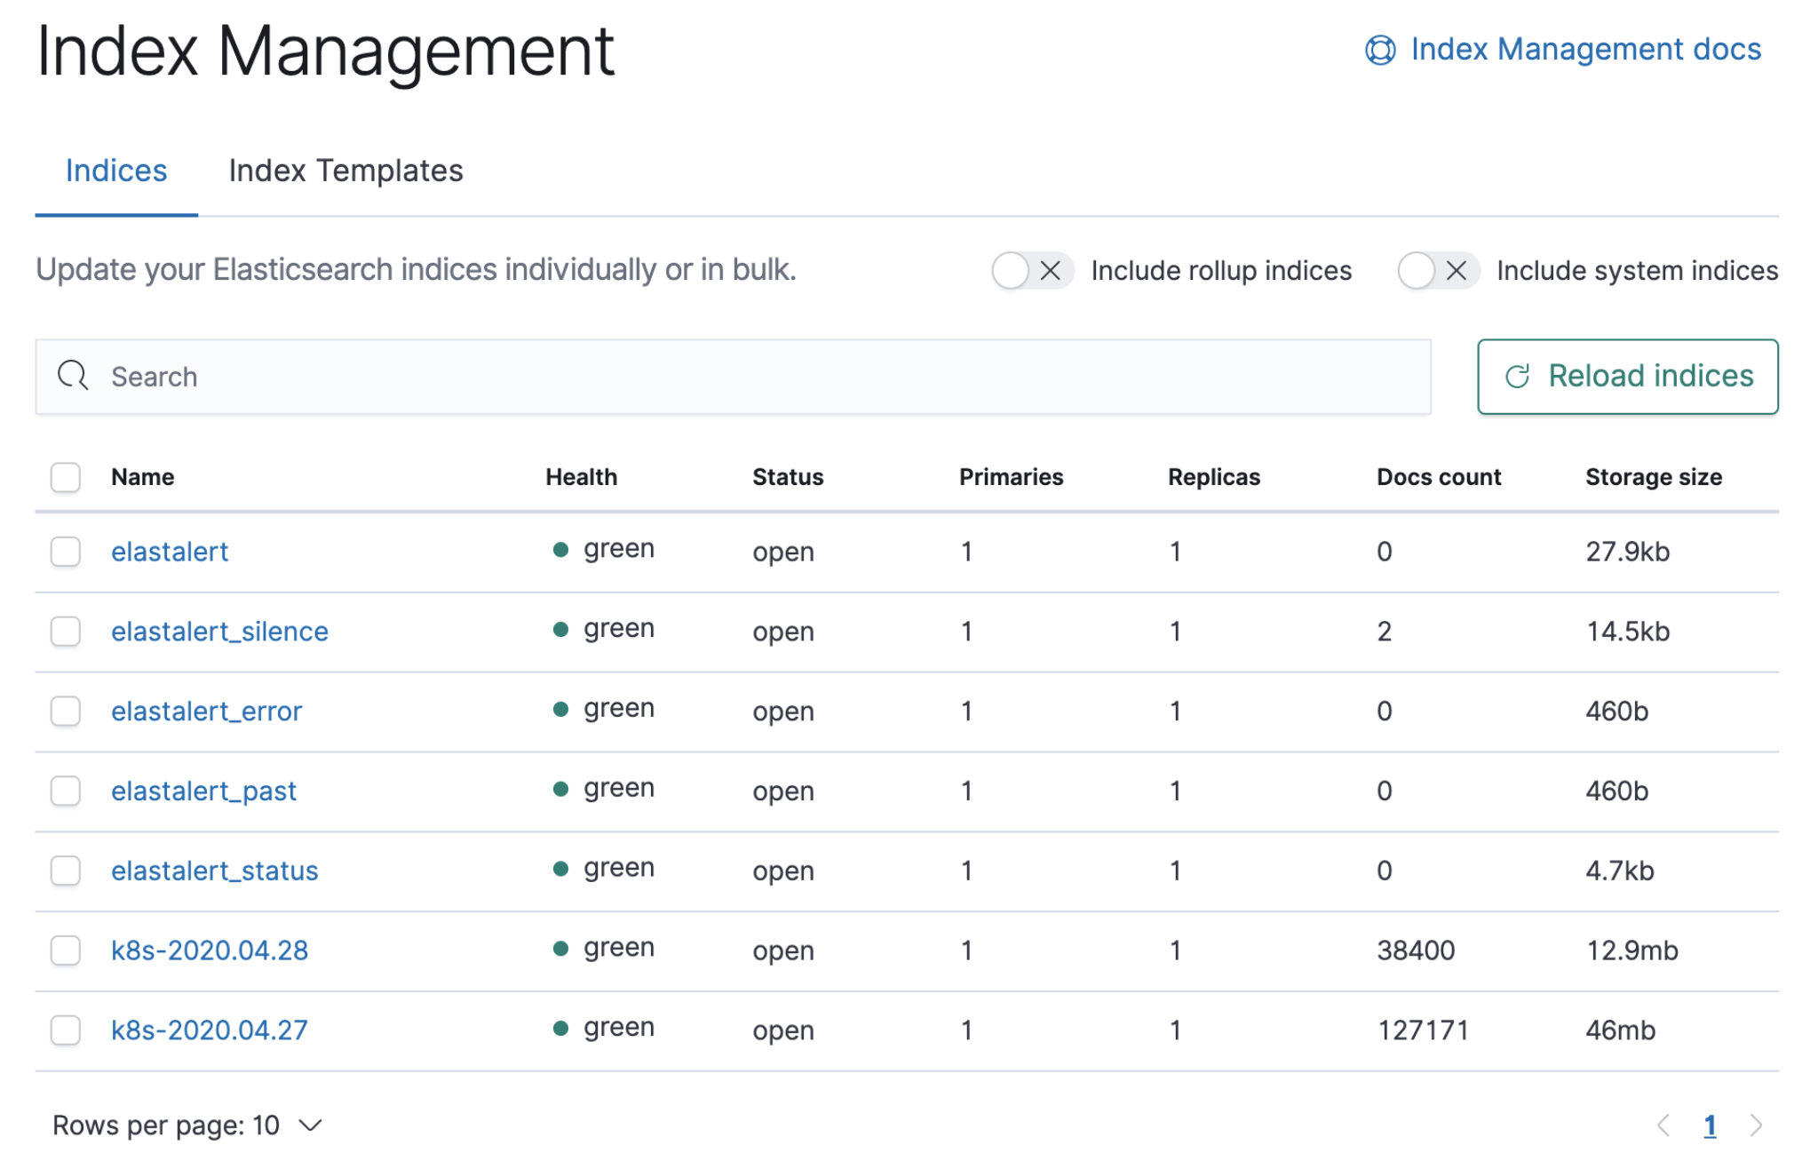Toggle Include rollup indices switch
1810x1169 pixels.
(x=1032, y=270)
